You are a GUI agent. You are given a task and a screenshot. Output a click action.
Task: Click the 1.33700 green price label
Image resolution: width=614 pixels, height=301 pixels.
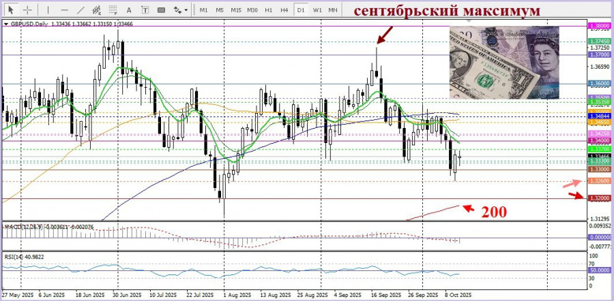(x=599, y=149)
